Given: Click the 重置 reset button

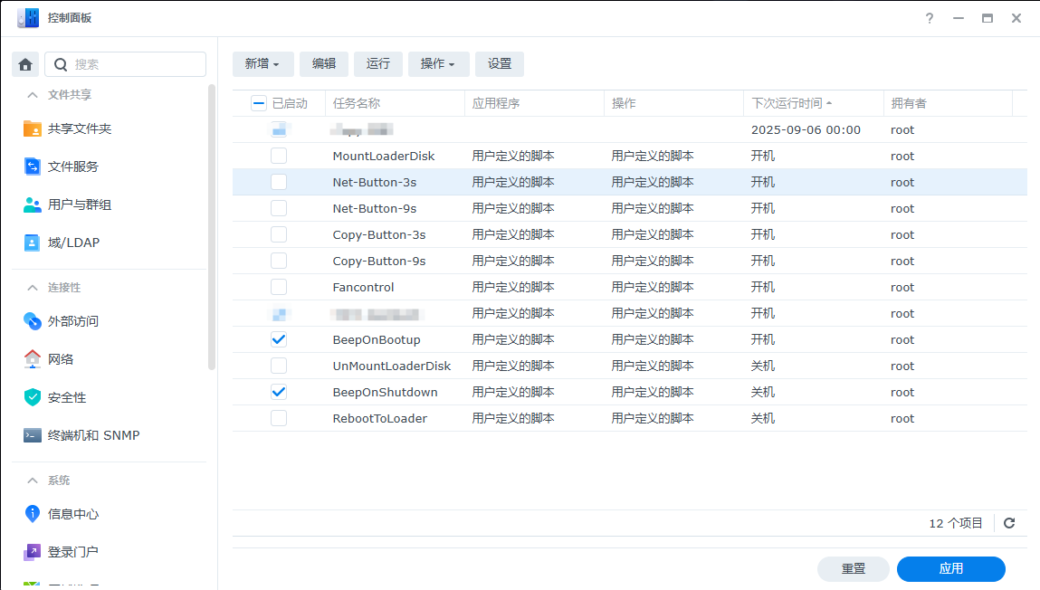Looking at the screenshot, I should pos(853,569).
